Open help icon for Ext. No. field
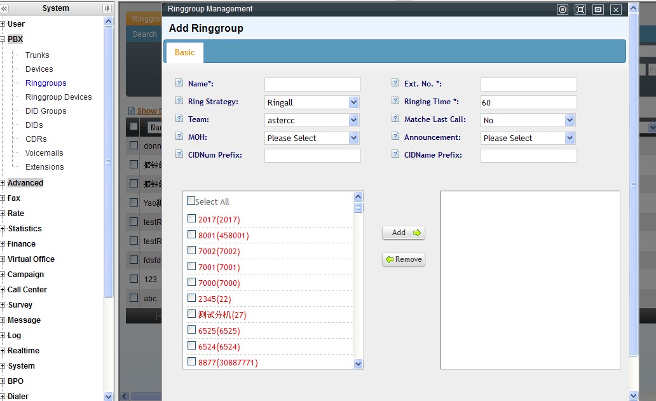This screenshot has width=656, height=401. 395,83
